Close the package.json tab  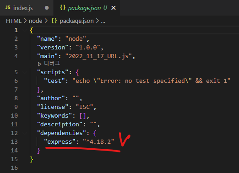(x=114, y=8)
